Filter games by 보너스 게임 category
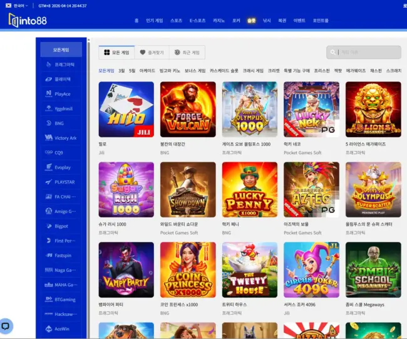The height and width of the screenshot is (339, 407). point(195,71)
